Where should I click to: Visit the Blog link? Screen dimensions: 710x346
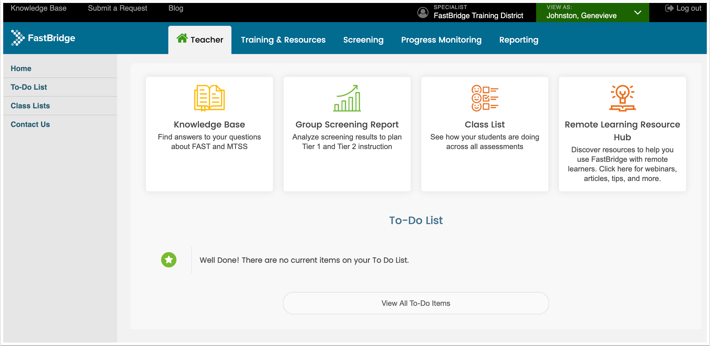click(176, 8)
